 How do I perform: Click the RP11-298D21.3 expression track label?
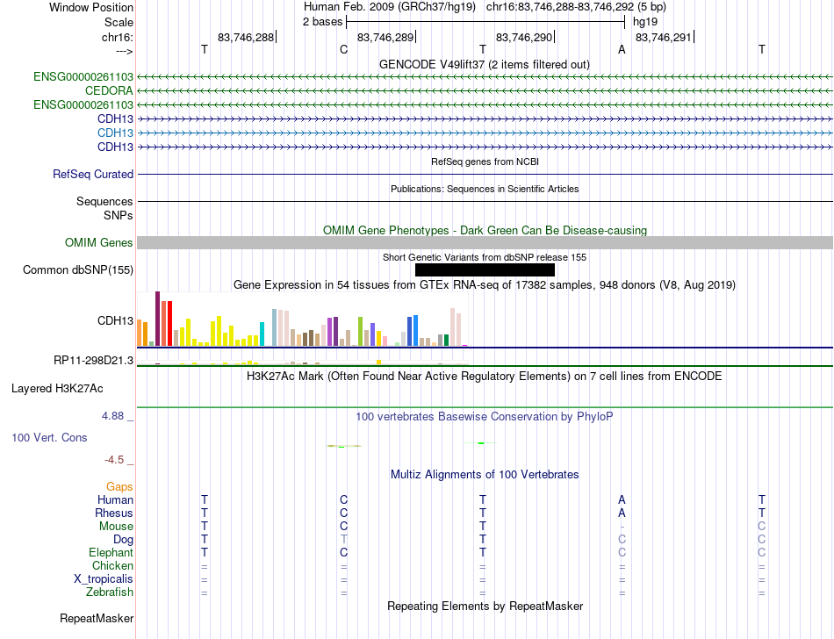click(94, 361)
